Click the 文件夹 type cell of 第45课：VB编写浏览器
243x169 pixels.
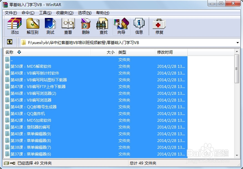[x=124, y=100]
